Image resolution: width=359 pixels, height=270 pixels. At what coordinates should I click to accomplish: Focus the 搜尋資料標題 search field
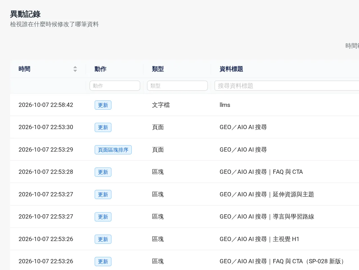(x=287, y=86)
